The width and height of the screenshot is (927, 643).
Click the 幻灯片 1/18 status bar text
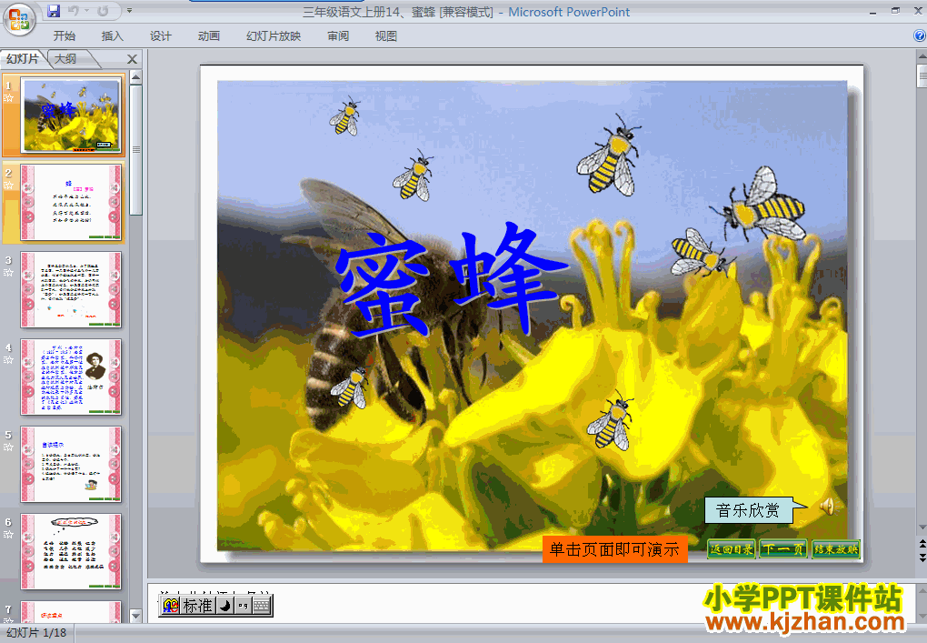[36, 632]
